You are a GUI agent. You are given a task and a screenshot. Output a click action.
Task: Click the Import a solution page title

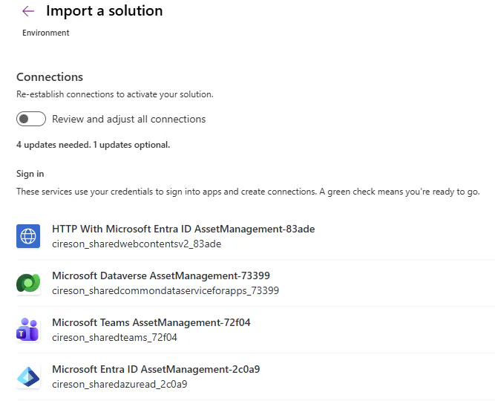pos(104,11)
